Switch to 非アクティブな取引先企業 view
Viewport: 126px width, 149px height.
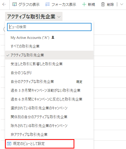click(x=49, y=135)
